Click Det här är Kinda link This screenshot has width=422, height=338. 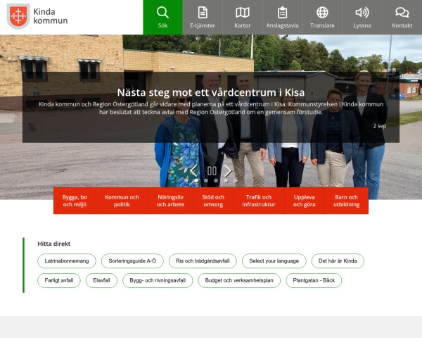tap(338, 261)
